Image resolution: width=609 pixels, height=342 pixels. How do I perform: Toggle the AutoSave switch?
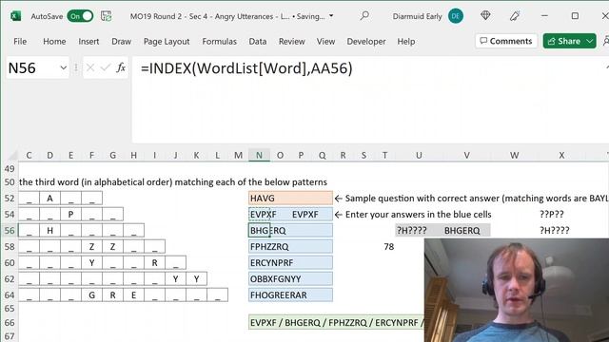coord(80,16)
